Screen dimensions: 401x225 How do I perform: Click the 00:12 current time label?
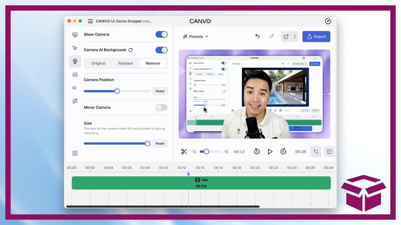coord(239,152)
